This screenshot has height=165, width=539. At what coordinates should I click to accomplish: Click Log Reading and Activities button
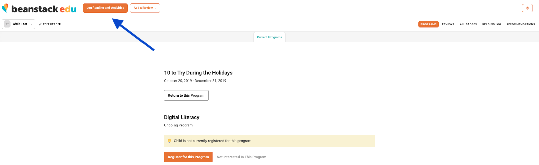(x=105, y=8)
